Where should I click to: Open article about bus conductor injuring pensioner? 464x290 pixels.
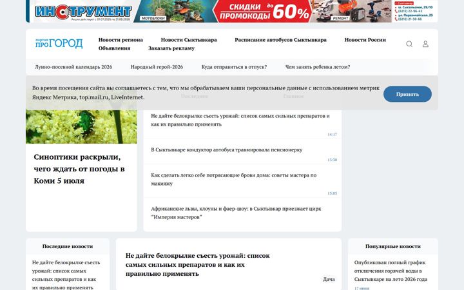(227, 150)
